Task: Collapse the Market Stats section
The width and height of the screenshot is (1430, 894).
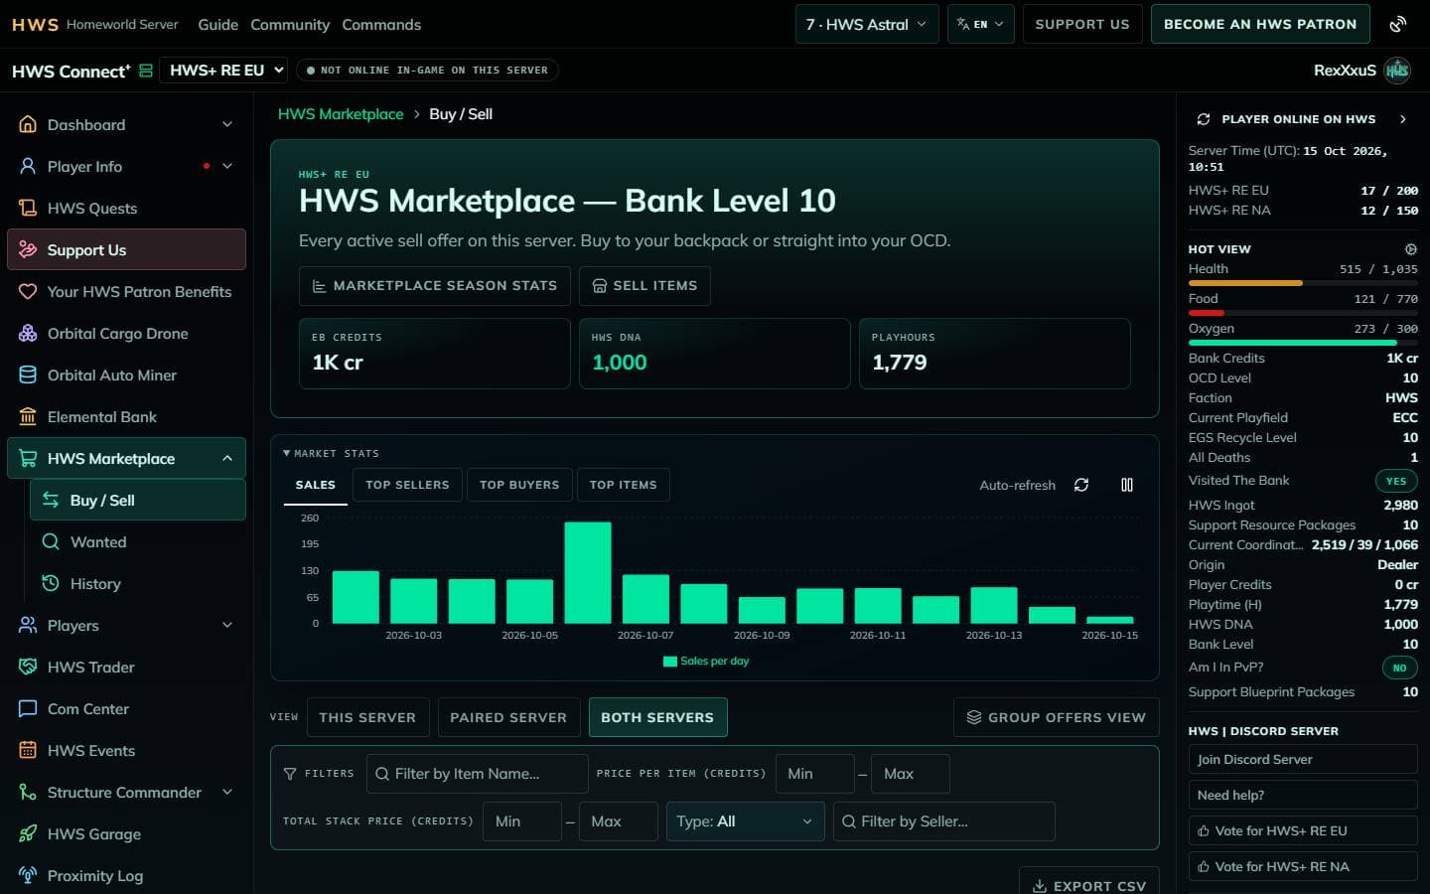Action: tap(331, 453)
